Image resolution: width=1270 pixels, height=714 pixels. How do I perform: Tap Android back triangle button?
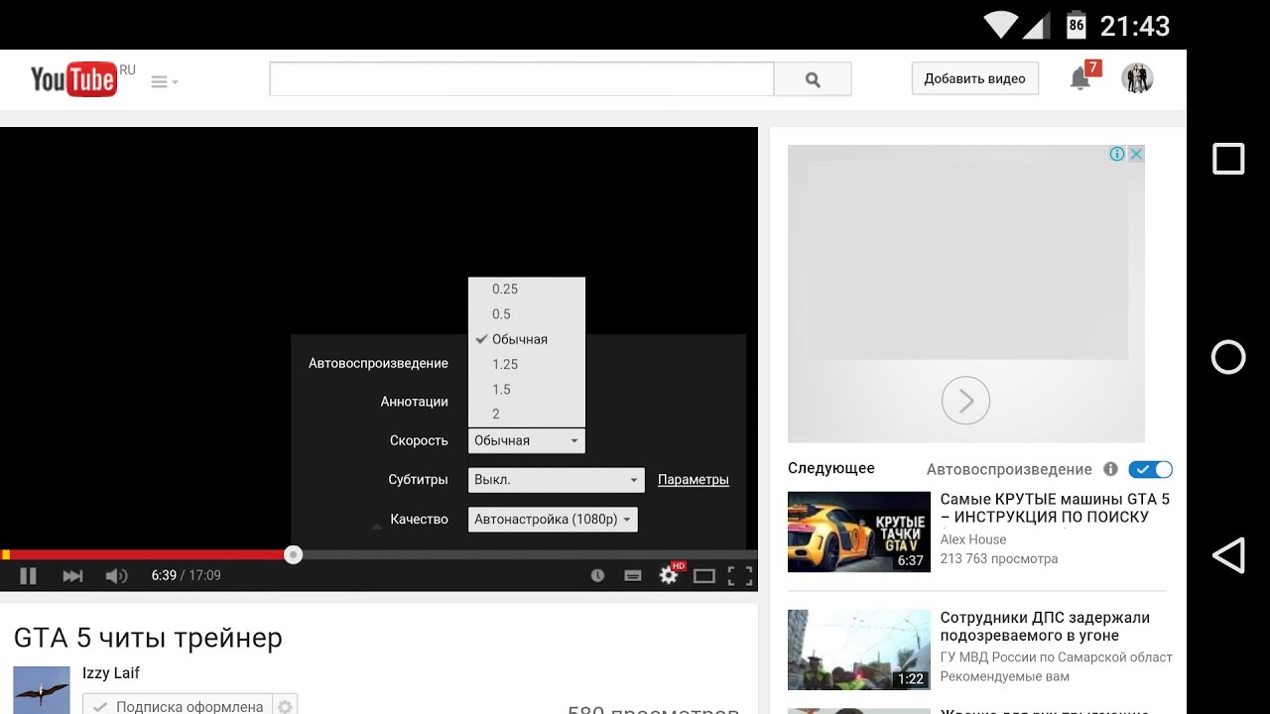click(1228, 555)
